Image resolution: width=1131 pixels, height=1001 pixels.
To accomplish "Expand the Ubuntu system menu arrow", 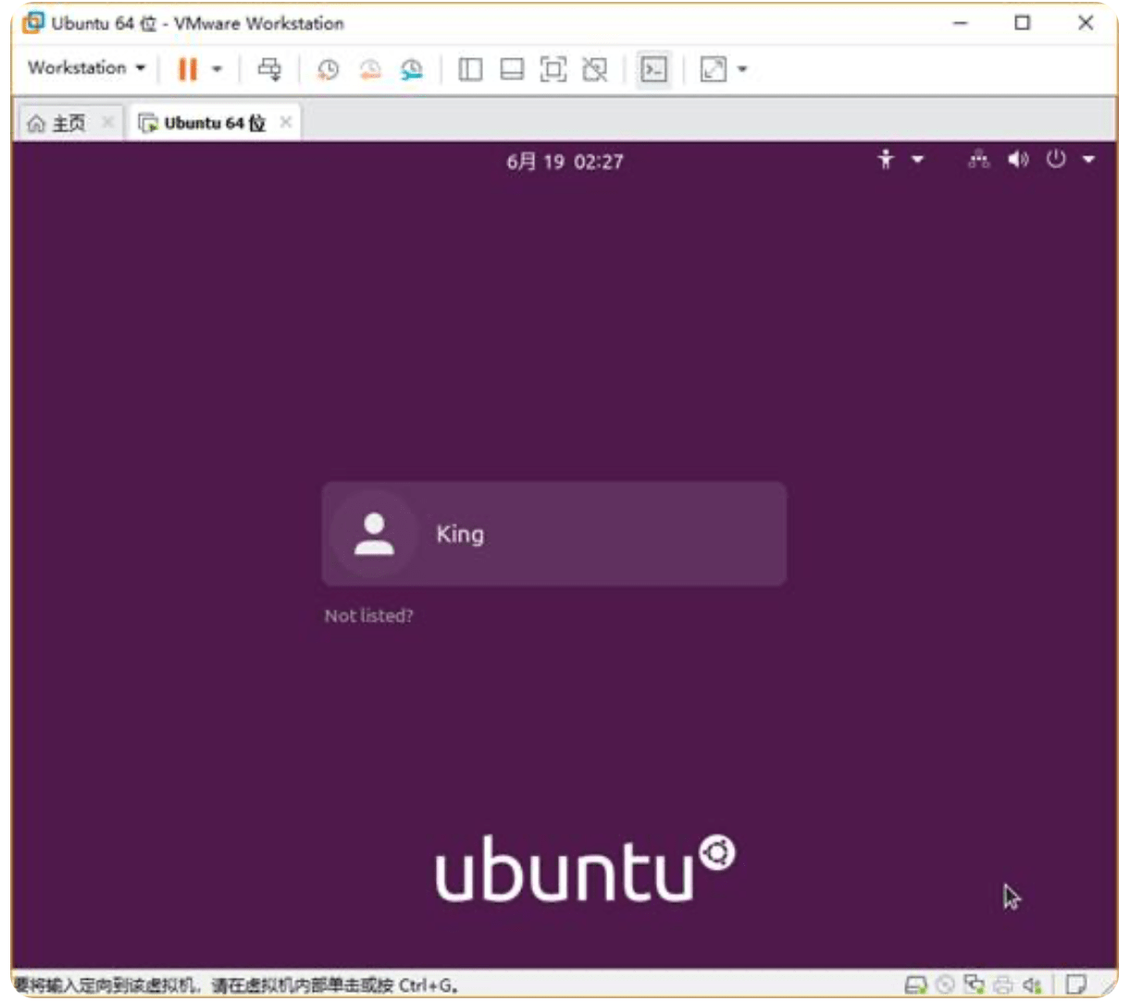I will pyautogui.click(x=1088, y=159).
